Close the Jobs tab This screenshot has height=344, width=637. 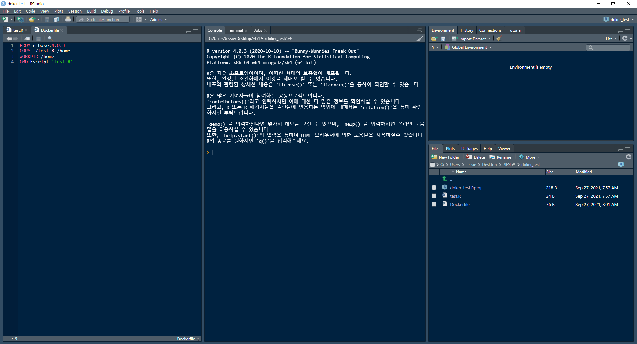265,31
